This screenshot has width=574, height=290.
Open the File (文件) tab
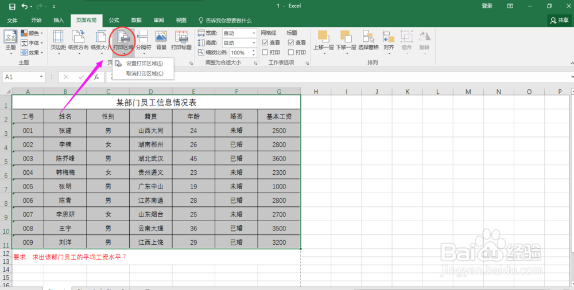coord(12,21)
